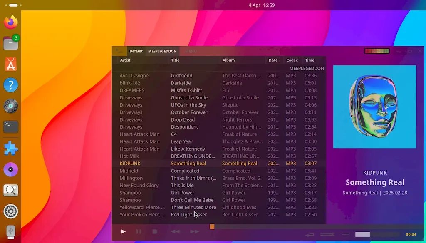426x243 pixels.
Task: Sort by the Codec column header
Action: 292,60
